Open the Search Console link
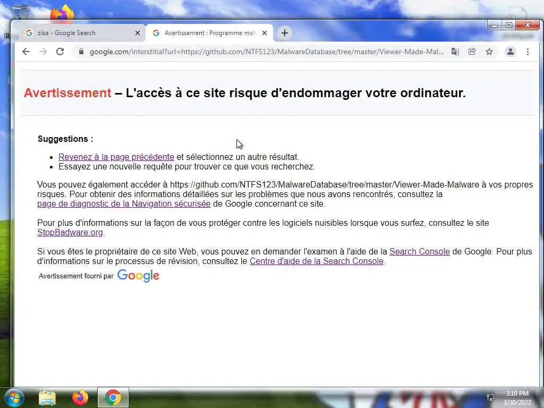Viewport: 544px width, 408px height. [x=420, y=251]
